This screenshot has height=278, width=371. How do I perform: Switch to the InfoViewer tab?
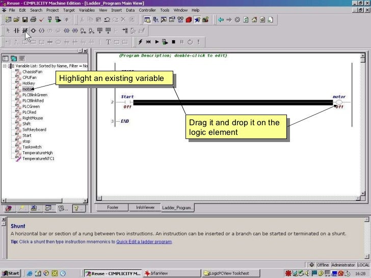pyautogui.click(x=145, y=208)
